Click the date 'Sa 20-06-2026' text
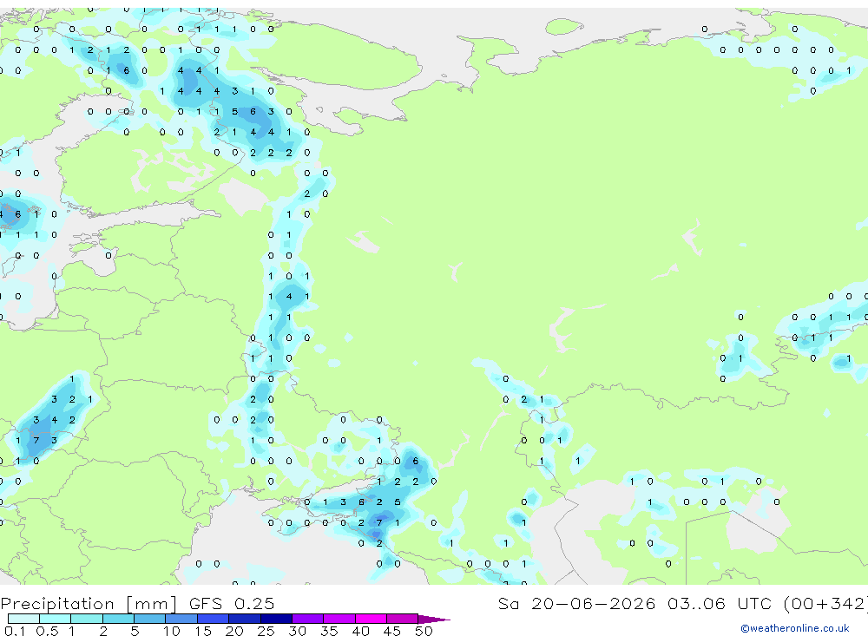Image resolution: width=868 pixels, height=636 pixels. 576,603
